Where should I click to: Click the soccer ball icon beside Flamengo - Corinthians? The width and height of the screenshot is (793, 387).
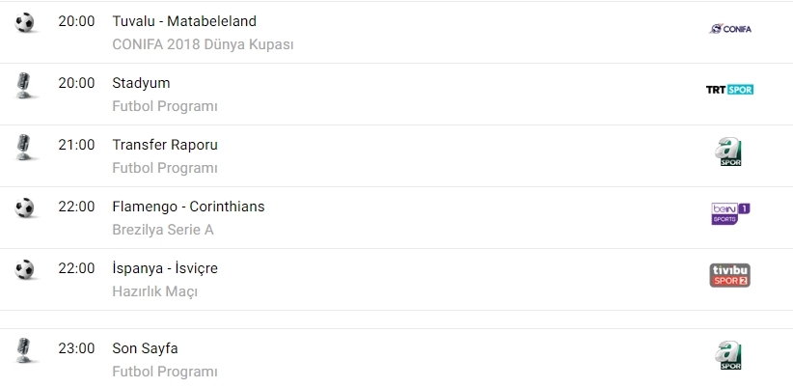coord(25,207)
